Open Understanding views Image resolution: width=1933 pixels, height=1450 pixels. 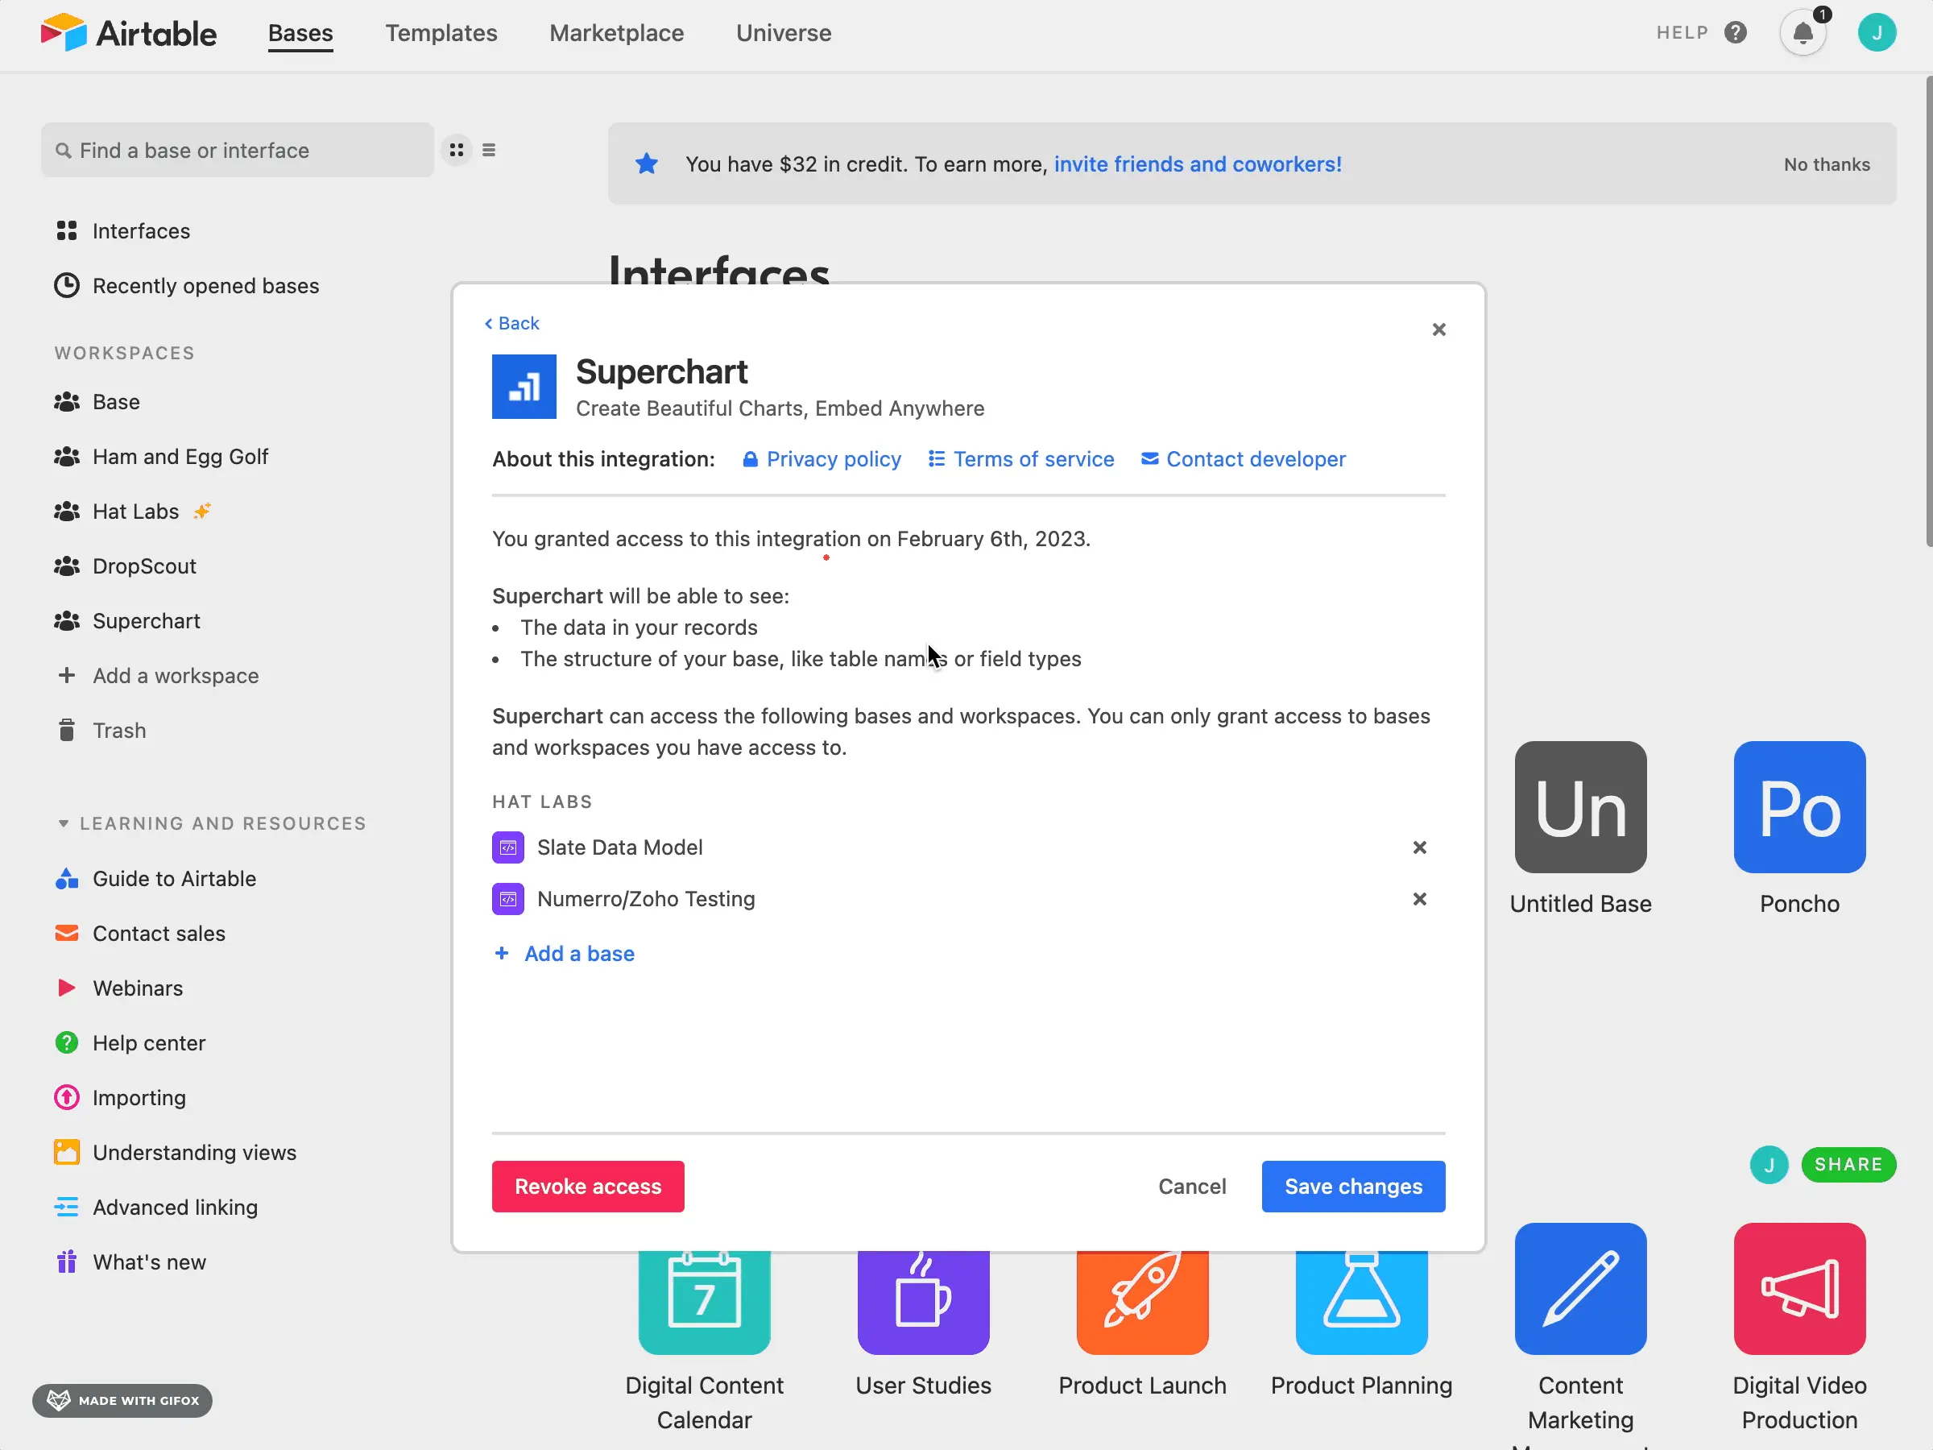176,1152
